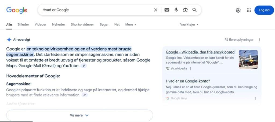Start voice search with the microphone icon
Screen dimensions: 275x122
pos(176,10)
